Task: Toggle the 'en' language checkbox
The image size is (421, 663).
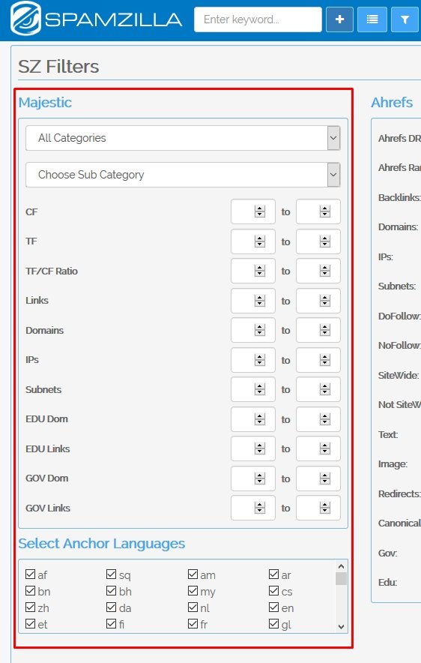Action: click(x=273, y=607)
